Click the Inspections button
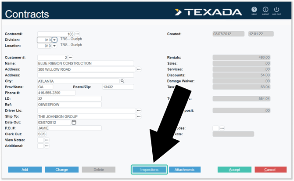This screenshot has height=181, width=294. 149,170
